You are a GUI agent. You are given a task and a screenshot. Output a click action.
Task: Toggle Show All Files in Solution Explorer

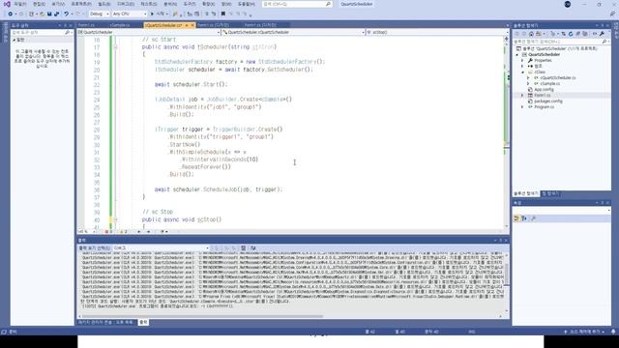point(585,34)
